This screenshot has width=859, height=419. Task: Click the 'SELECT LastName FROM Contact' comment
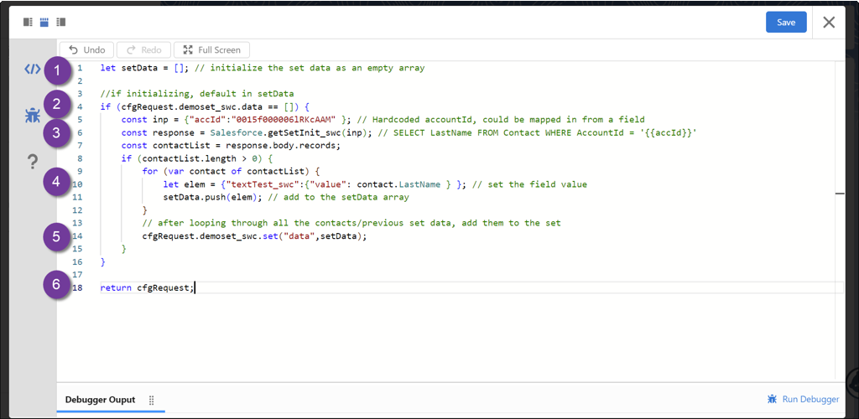pyautogui.click(x=535, y=133)
